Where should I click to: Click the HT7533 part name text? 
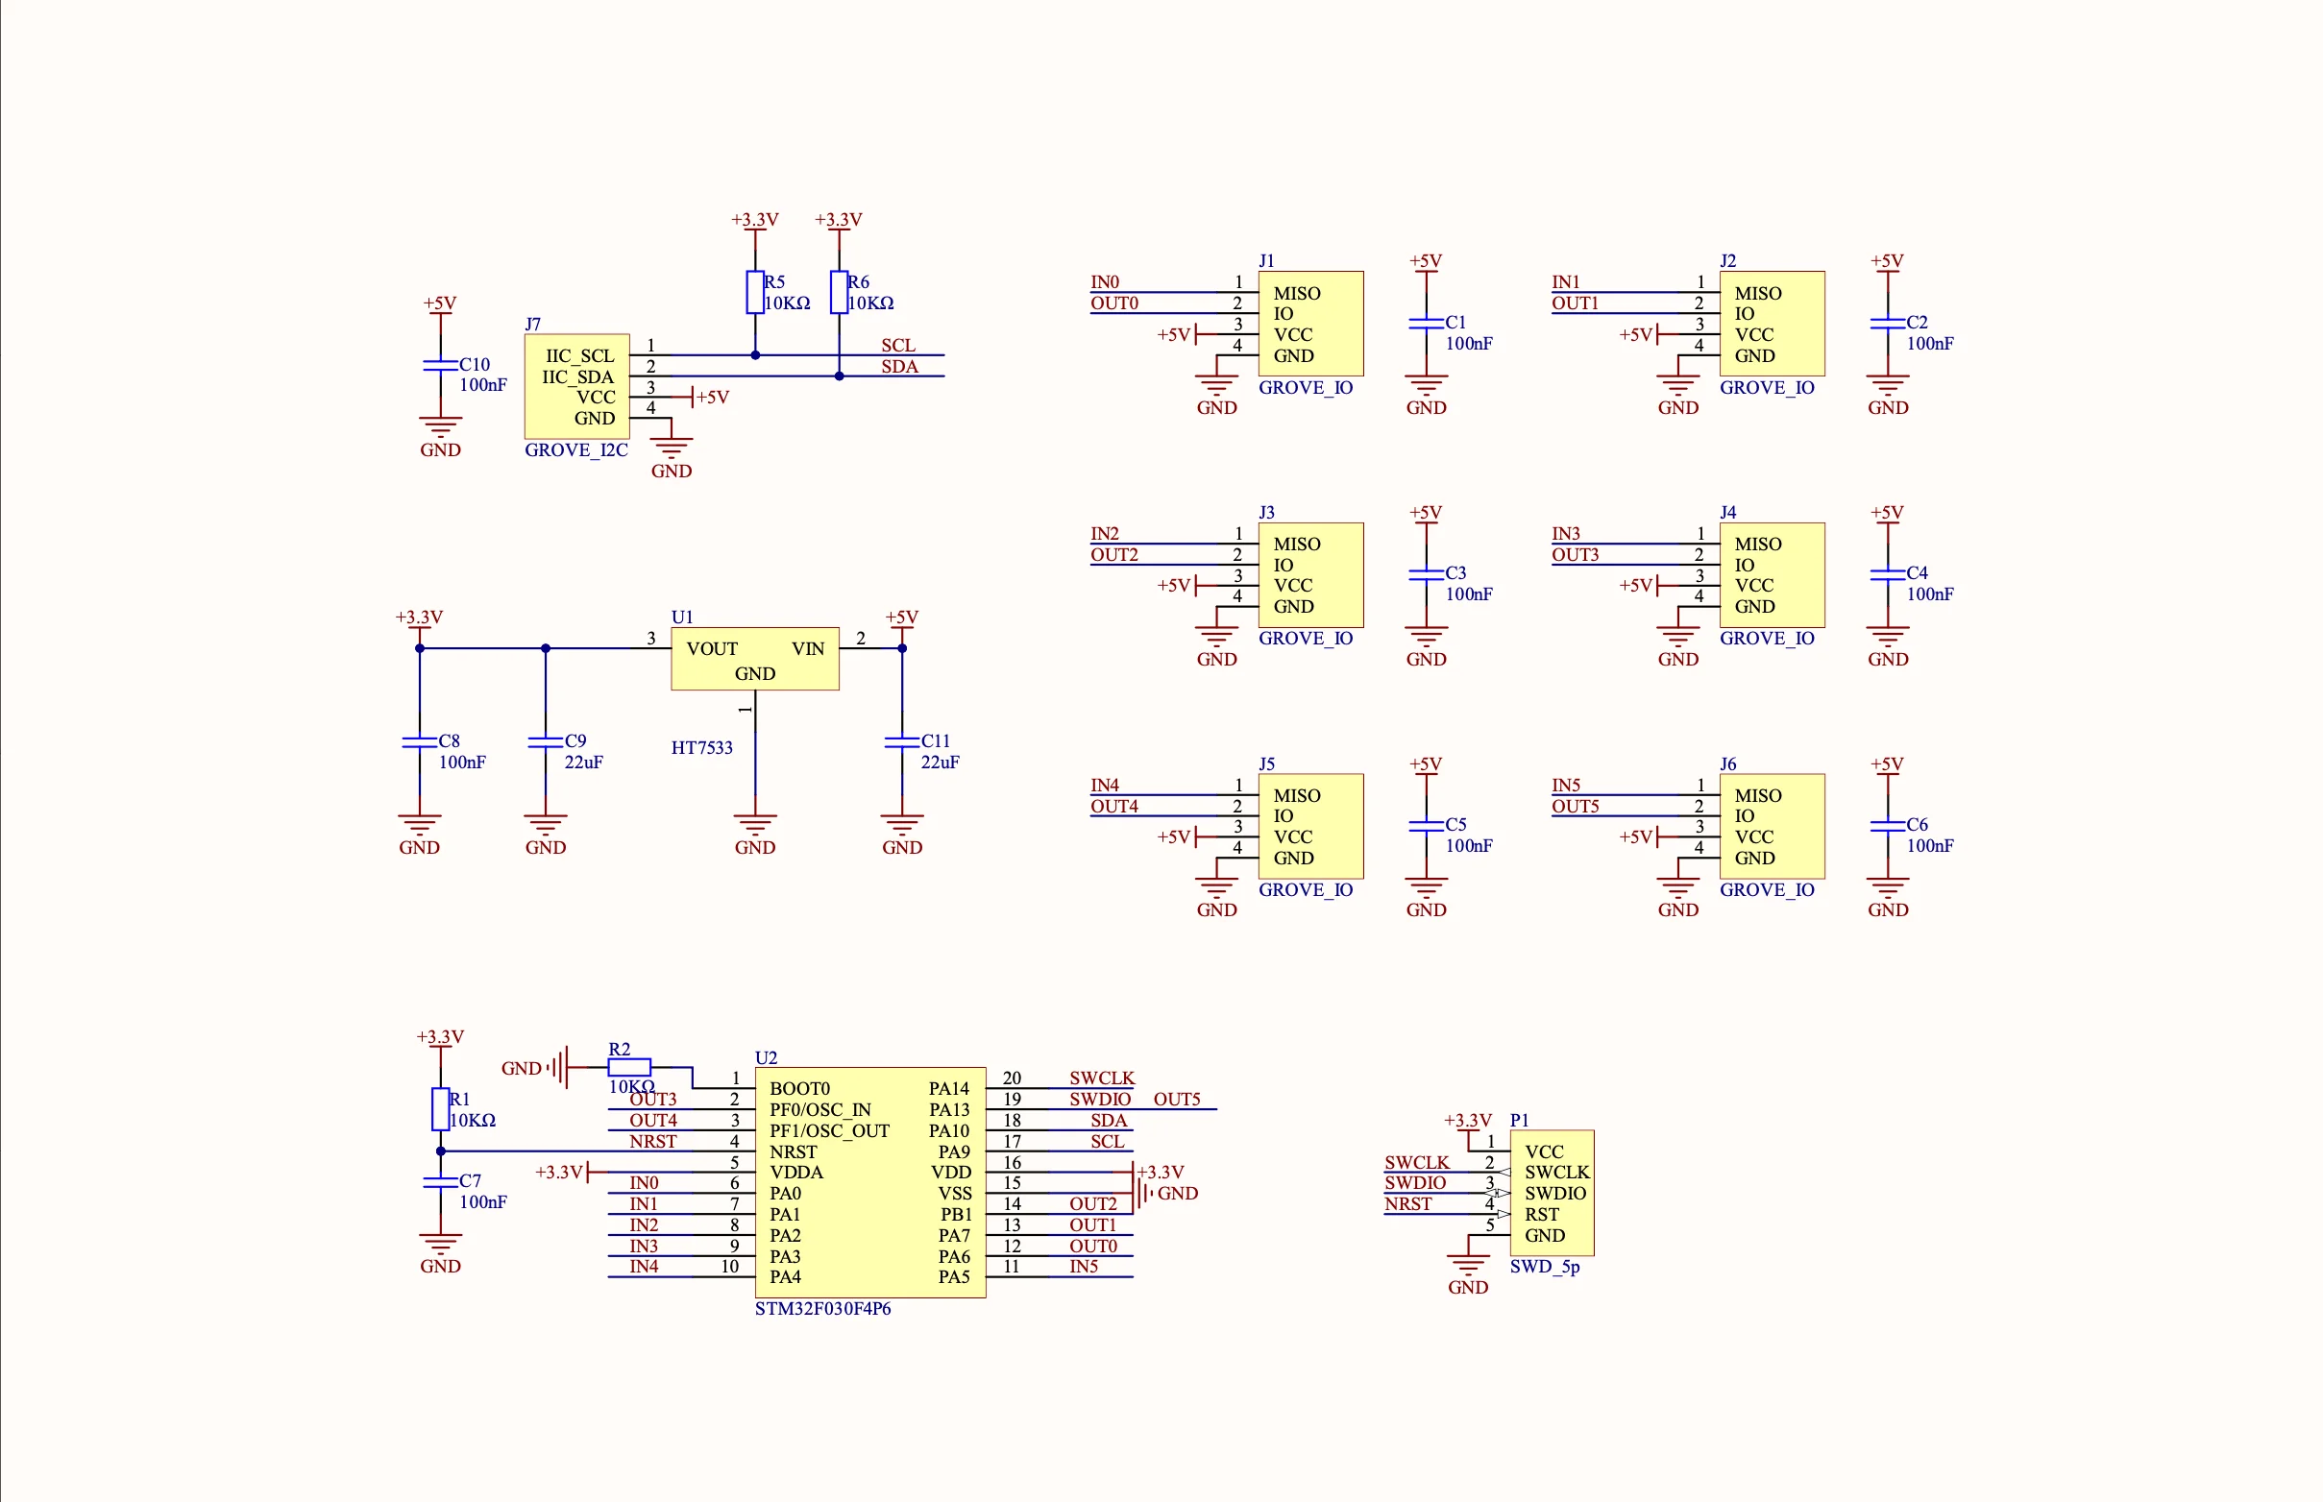pyautogui.click(x=701, y=748)
